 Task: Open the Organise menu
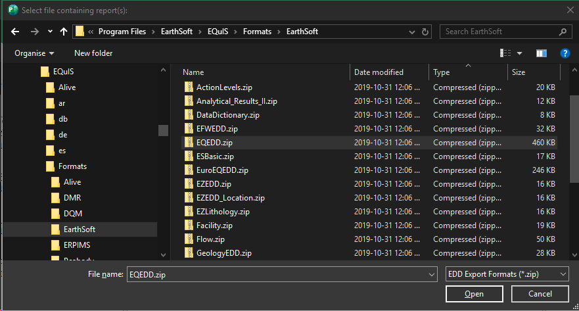pos(34,53)
